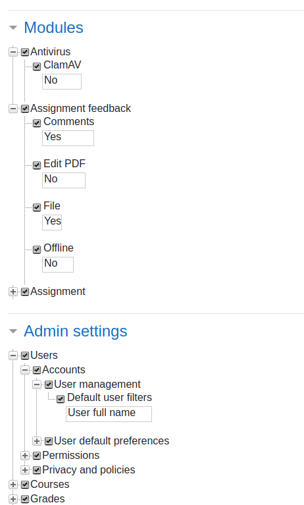This screenshot has width=304, height=505.
Task: Collapse the Assignment feedback tree node
Action: click(x=13, y=109)
